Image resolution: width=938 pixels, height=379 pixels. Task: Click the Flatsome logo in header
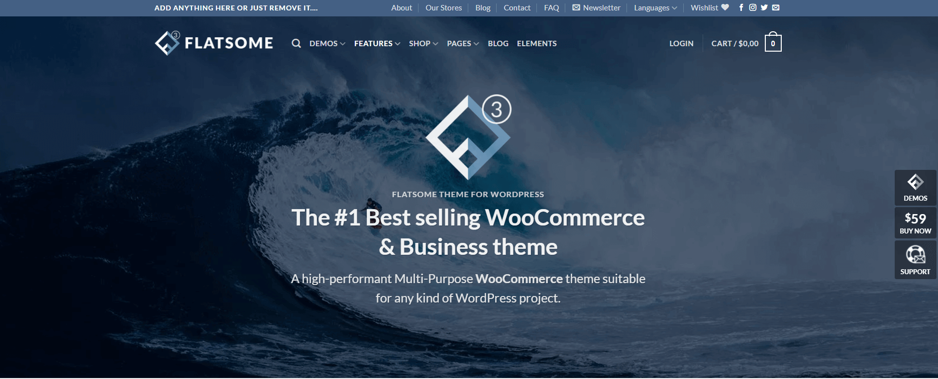[x=214, y=43]
